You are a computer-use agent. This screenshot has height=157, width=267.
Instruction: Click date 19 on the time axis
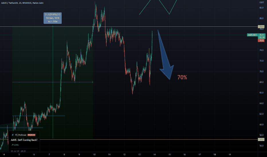pyautogui.click(x=230, y=155)
